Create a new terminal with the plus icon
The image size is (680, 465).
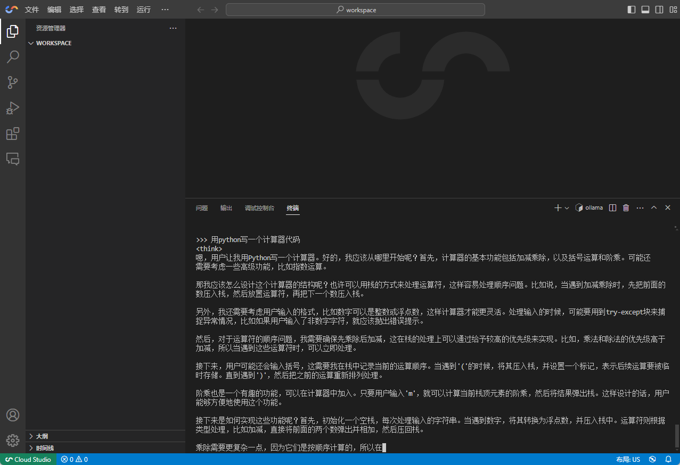(557, 207)
